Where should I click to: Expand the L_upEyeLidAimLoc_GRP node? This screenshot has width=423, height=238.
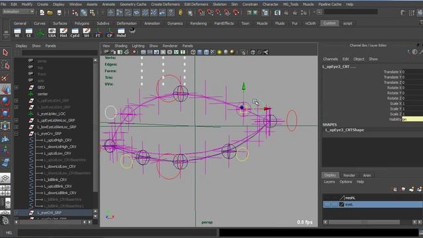[17, 120]
